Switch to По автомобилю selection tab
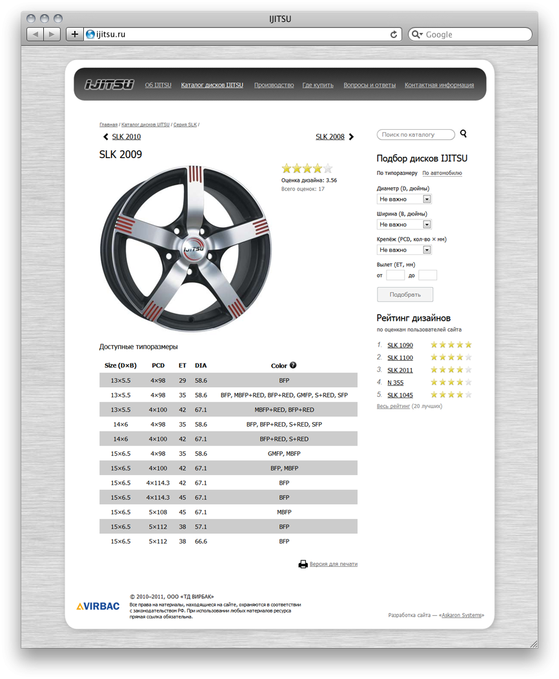 [x=442, y=173]
